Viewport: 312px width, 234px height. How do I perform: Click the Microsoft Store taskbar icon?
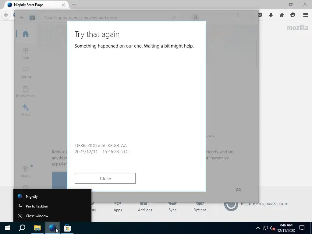tap(67, 228)
